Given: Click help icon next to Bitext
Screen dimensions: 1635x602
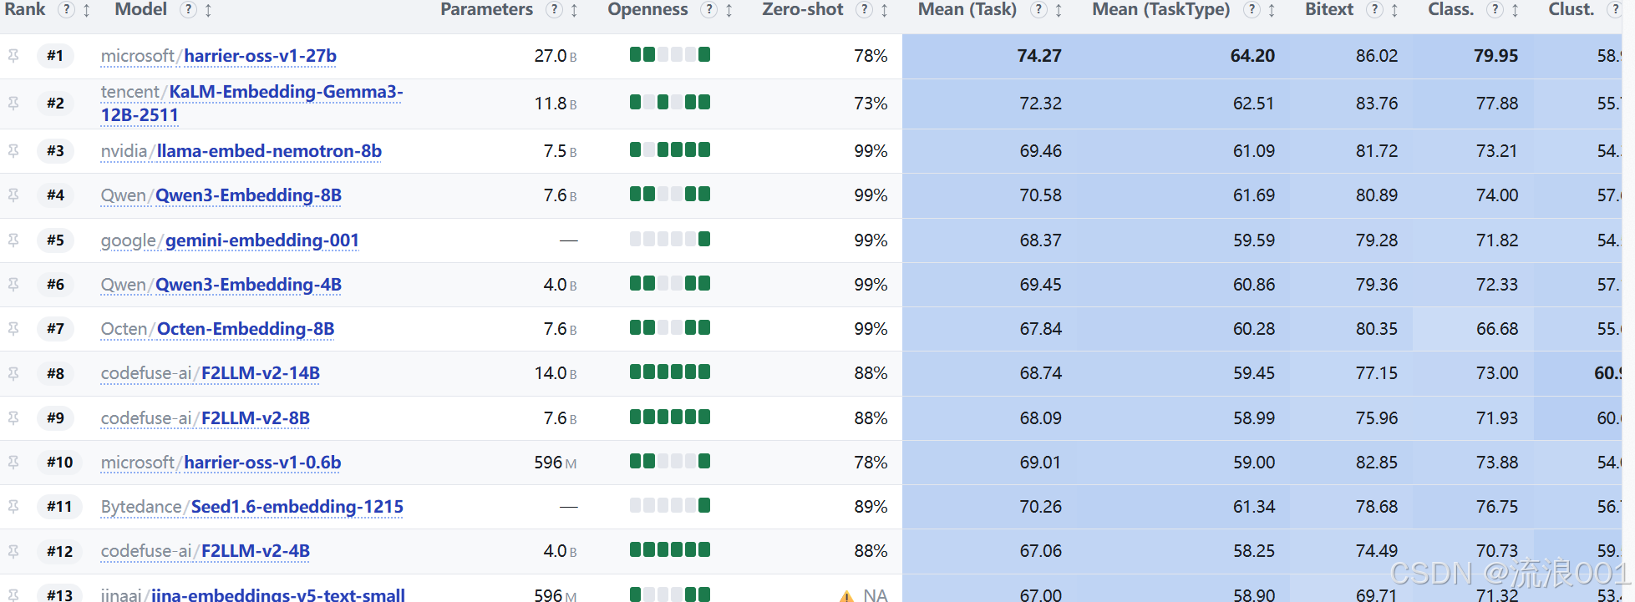Looking at the screenshot, I should click(1374, 10).
